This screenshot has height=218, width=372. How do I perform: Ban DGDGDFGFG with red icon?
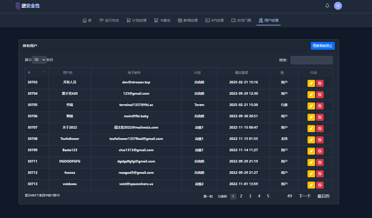click(x=320, y=162)
